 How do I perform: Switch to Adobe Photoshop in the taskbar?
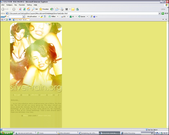(131, 133)
